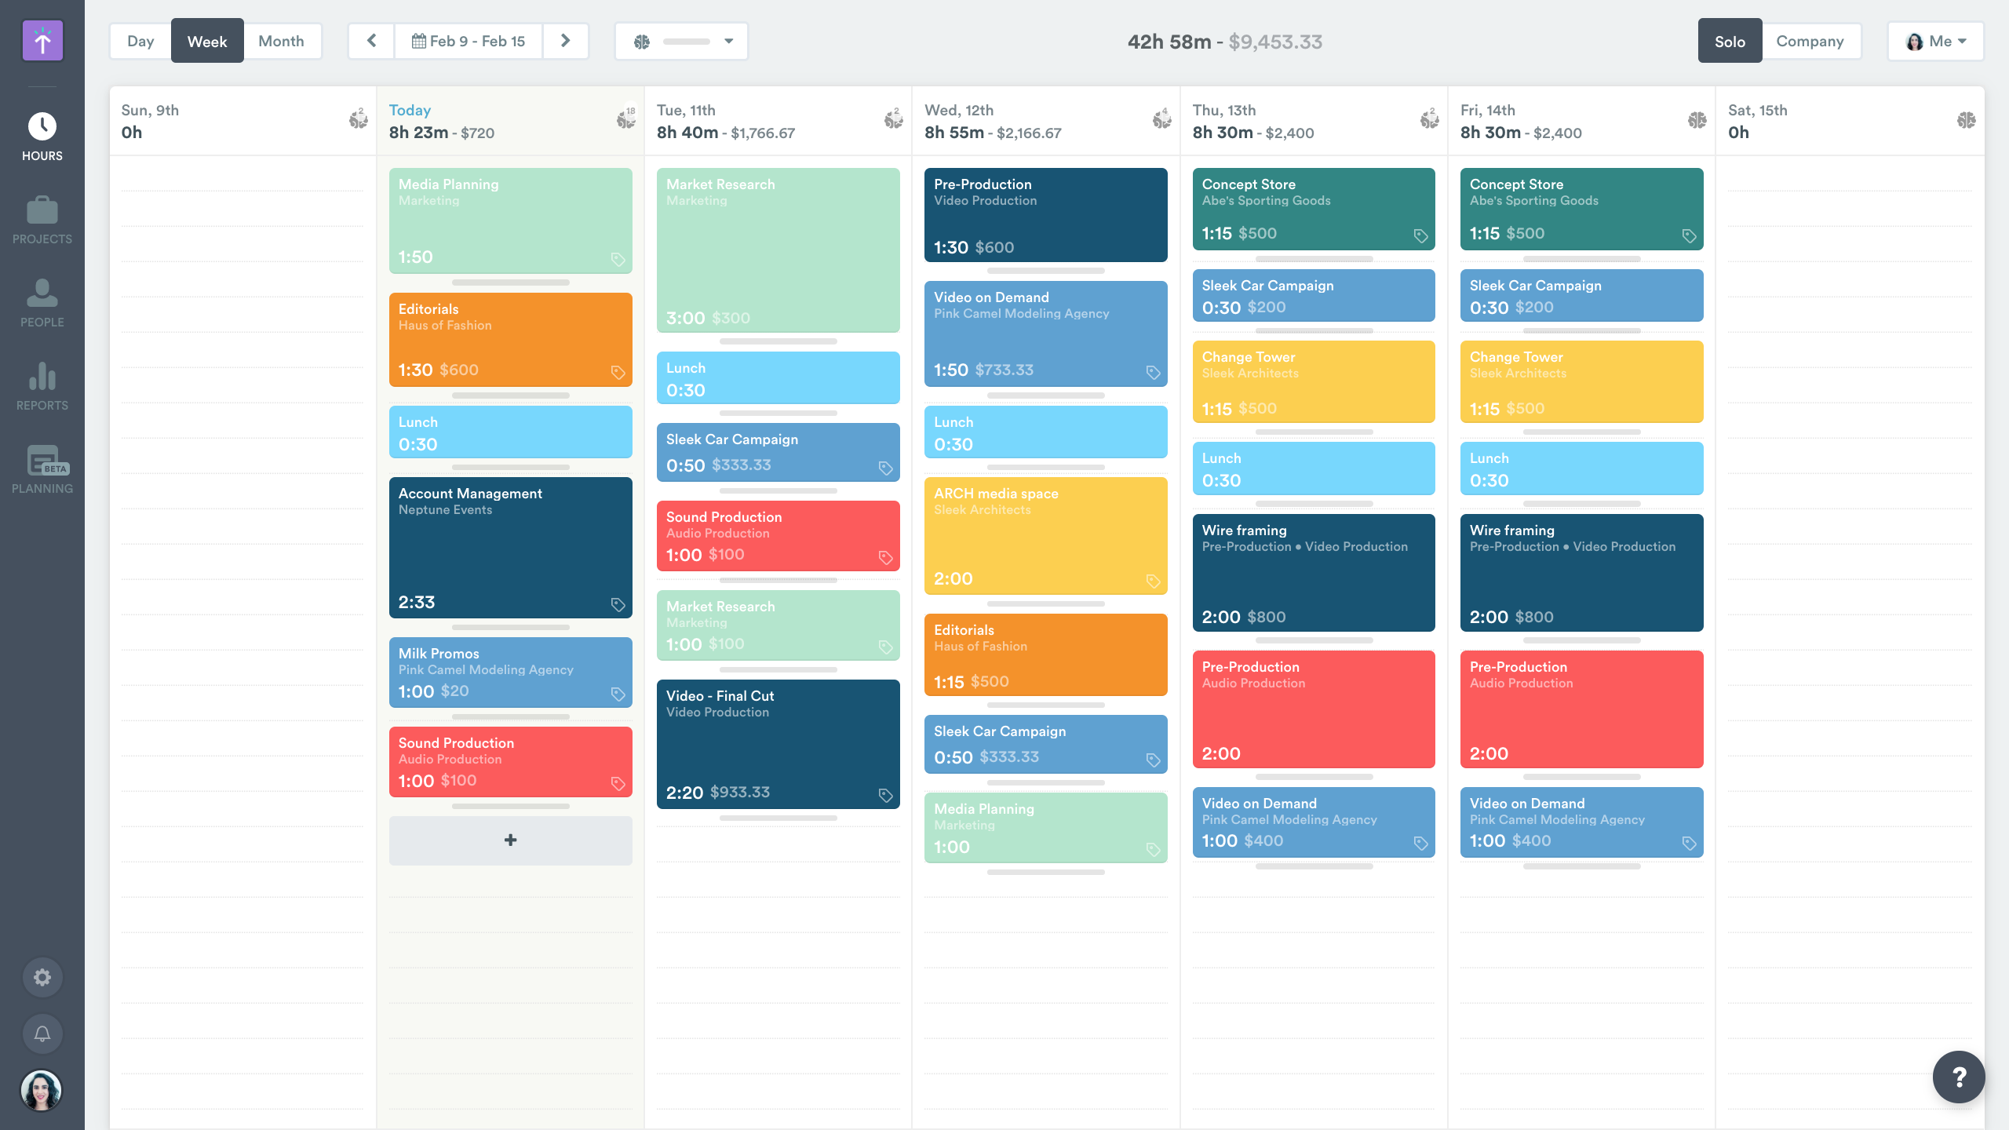Click the resize handle under Media Planning entry
Screen dimensions: 2009x1130
[510, 282]
